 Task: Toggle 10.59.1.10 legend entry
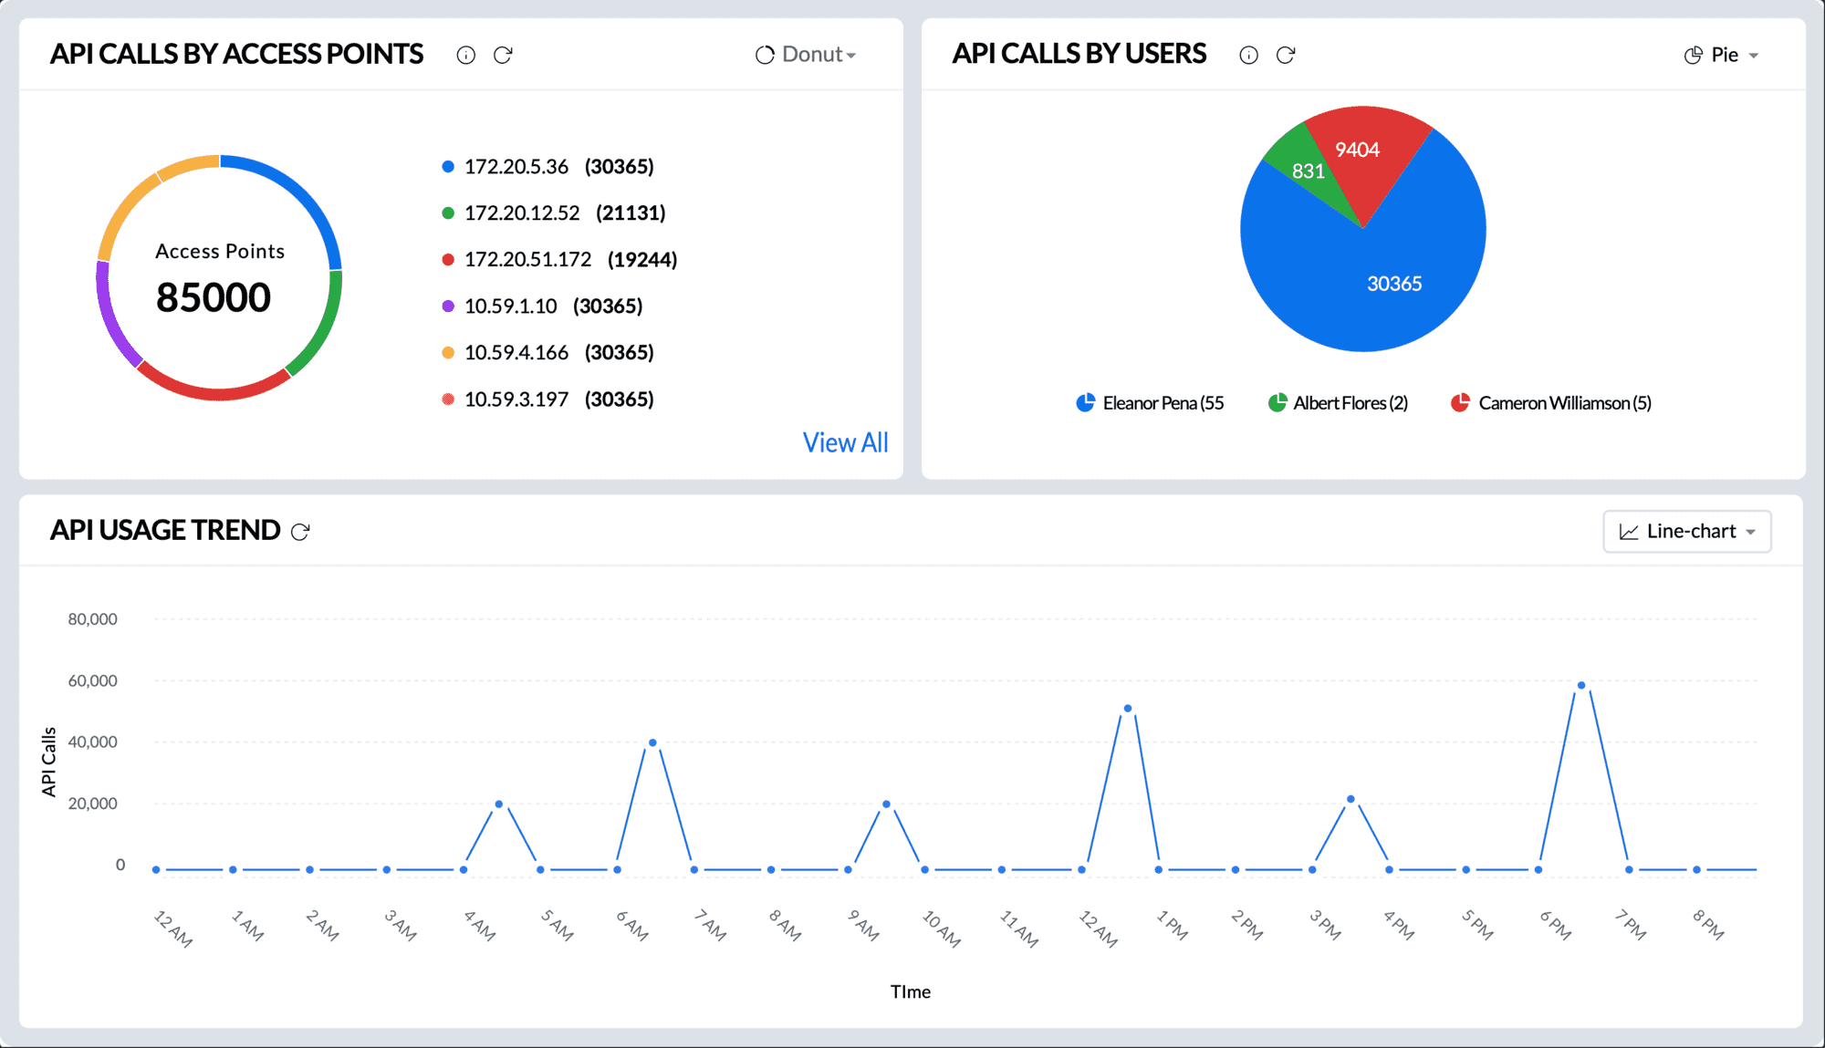tap(510, 306)
